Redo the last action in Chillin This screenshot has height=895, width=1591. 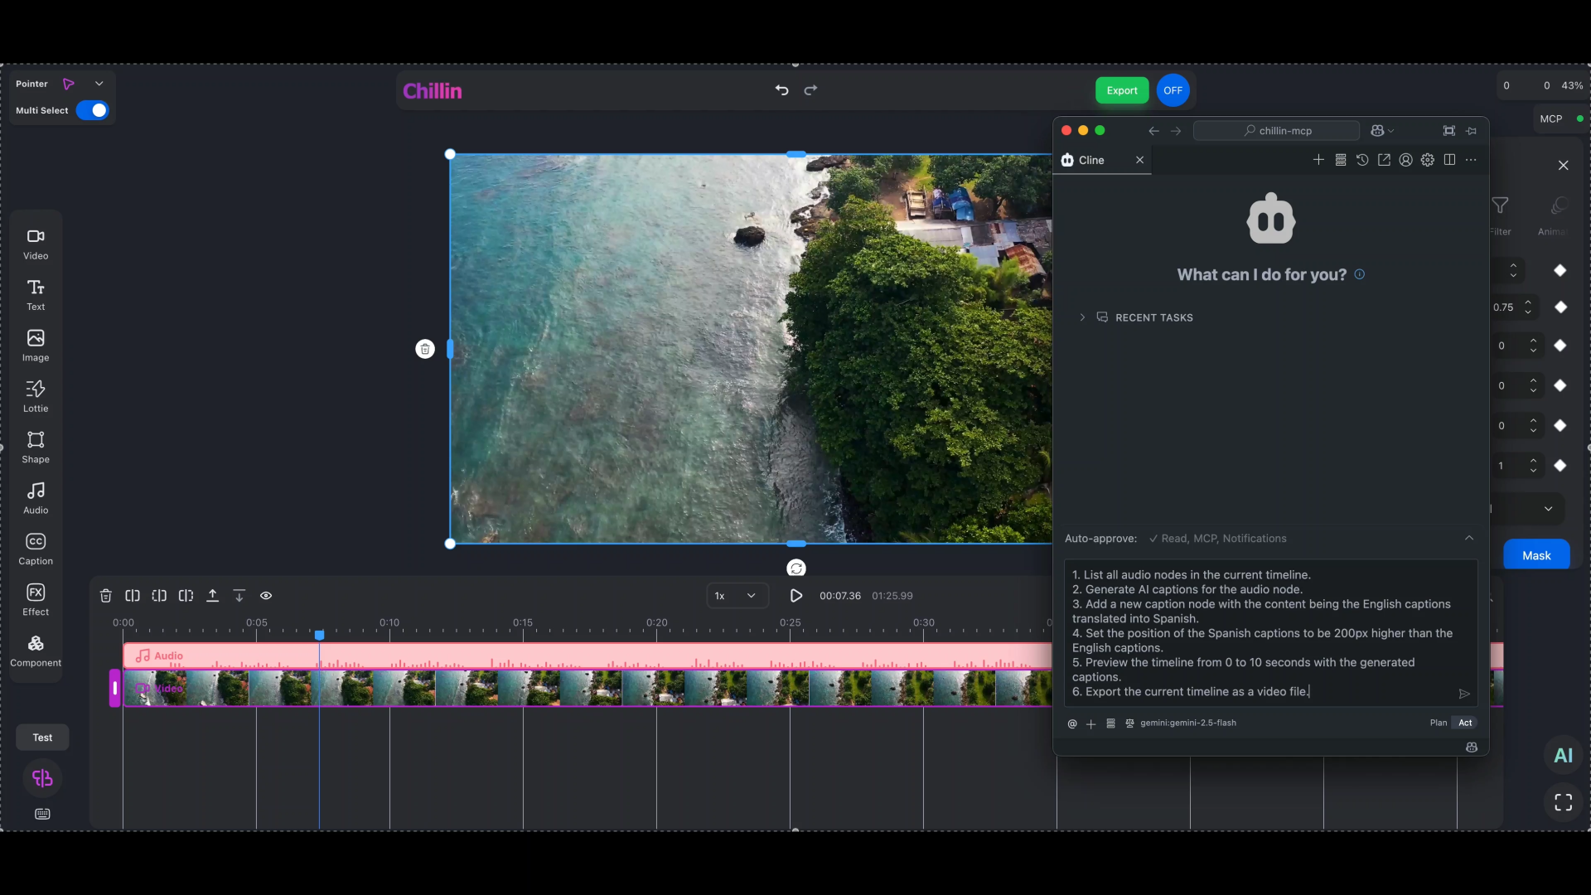811,90
